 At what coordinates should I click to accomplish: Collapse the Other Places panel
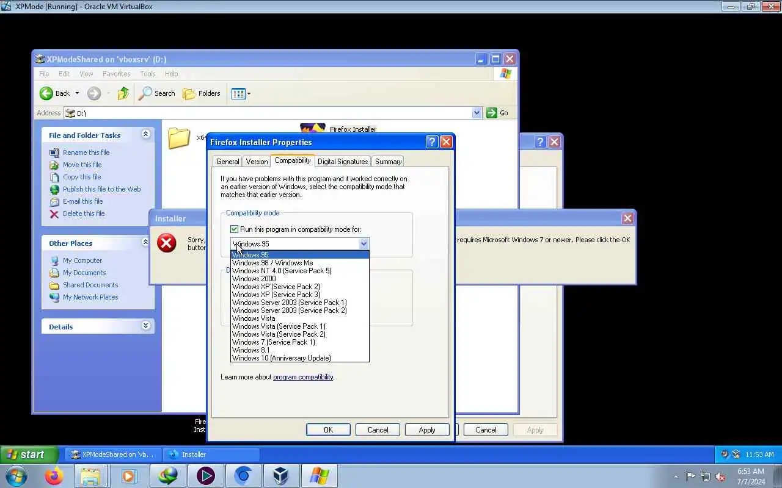145,242
